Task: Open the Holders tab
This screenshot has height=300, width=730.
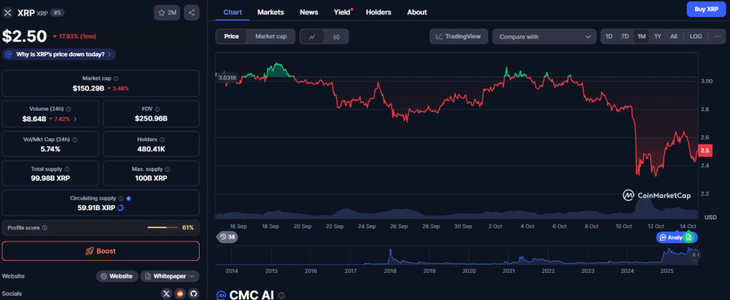Action: point(378,12)
